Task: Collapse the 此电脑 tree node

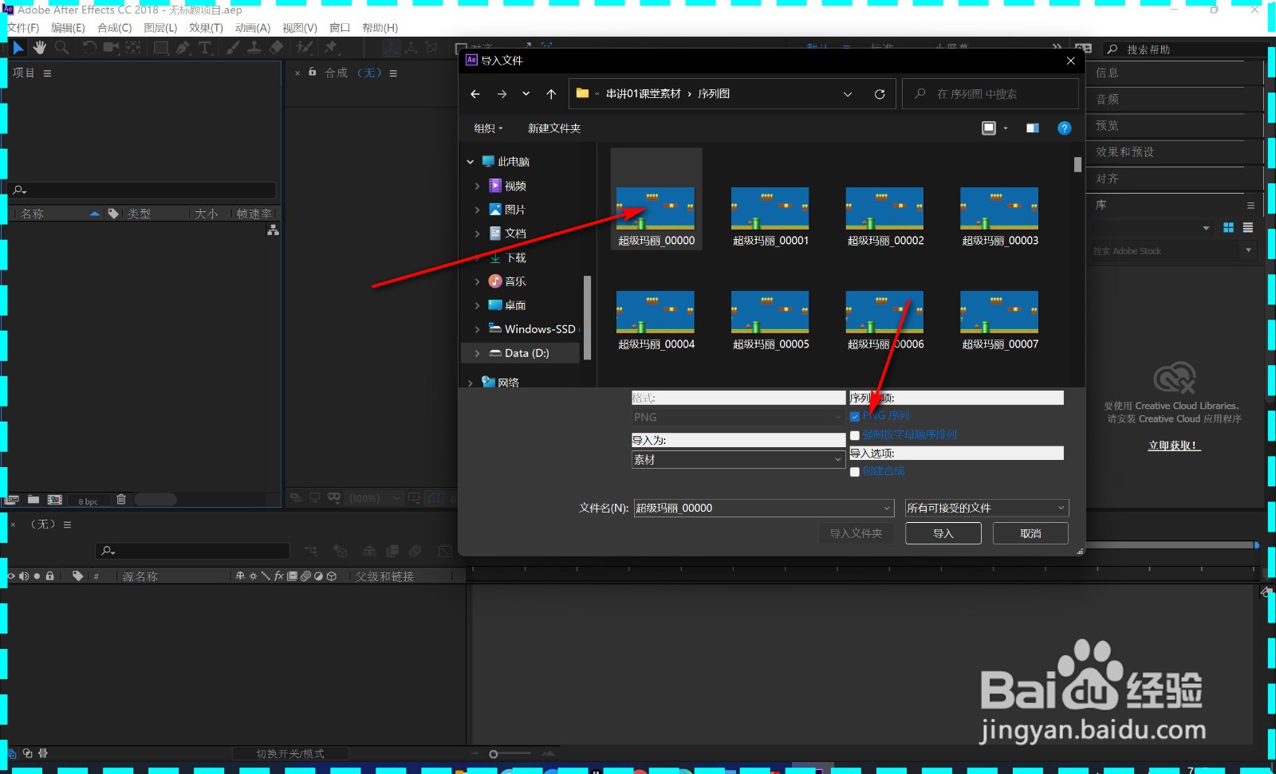Action: click(x=471, y=162)
